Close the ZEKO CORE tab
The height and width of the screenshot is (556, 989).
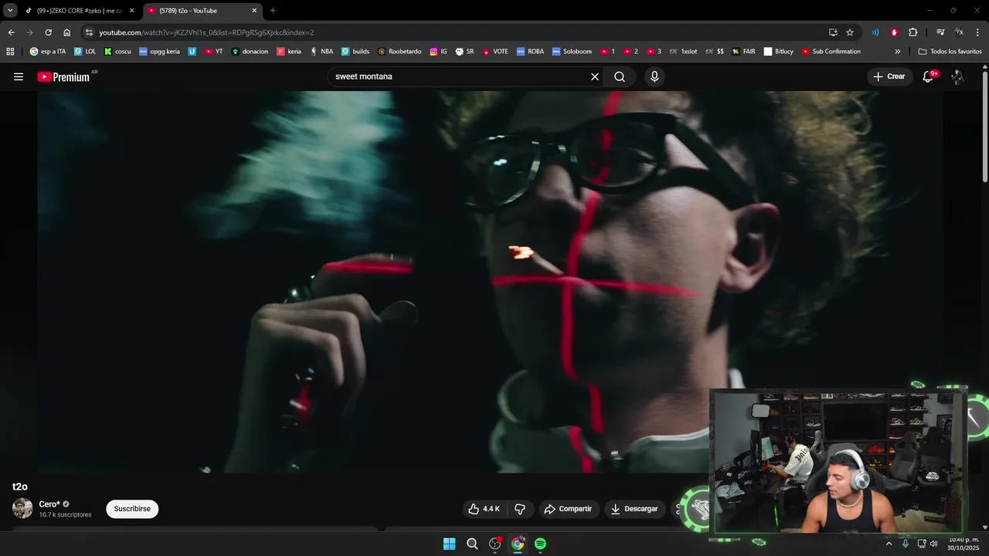131,11
